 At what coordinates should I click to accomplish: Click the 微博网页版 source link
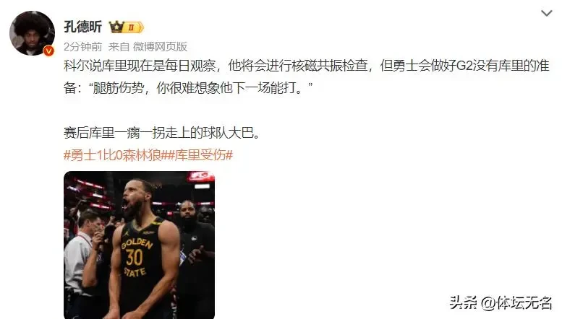coord(161,46)
